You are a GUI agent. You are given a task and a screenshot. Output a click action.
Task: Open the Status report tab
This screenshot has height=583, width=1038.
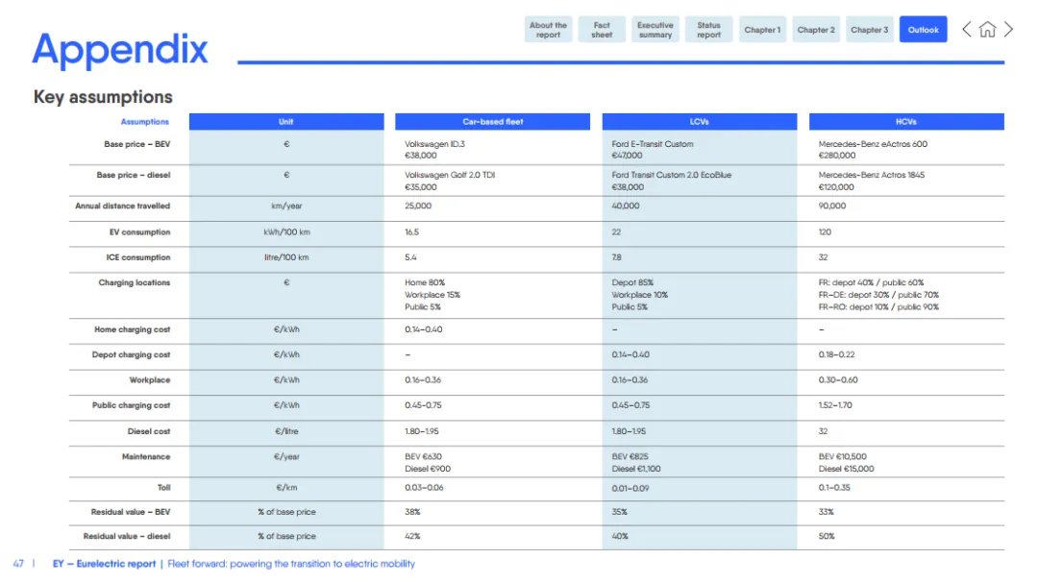709,30
